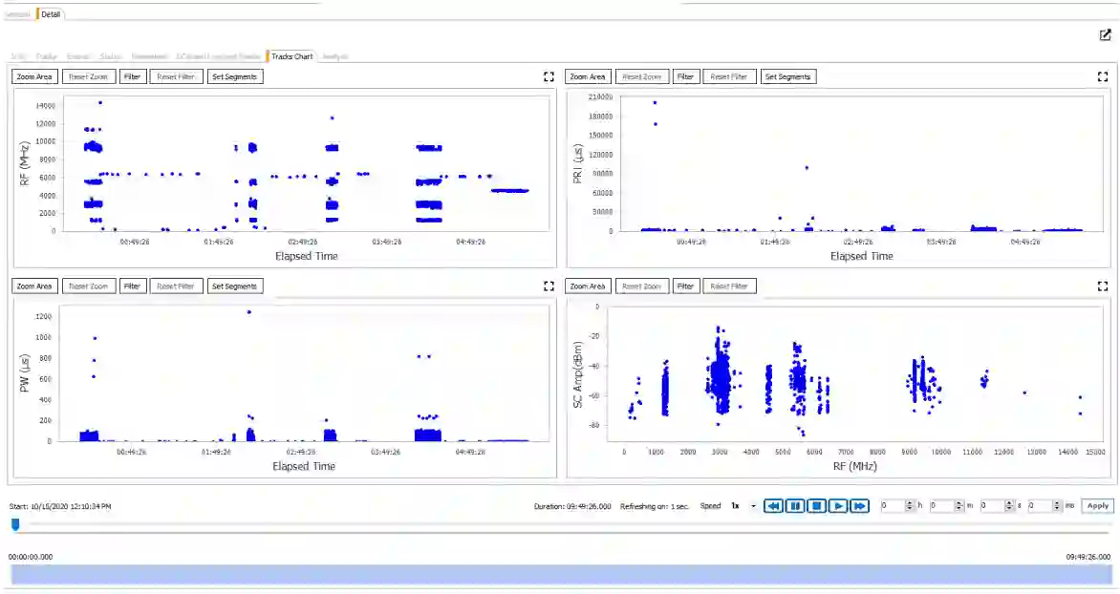This screenshot has width=1120, height=594.
Task: Click Zoom Area on the RF chart
Action: 34,76
